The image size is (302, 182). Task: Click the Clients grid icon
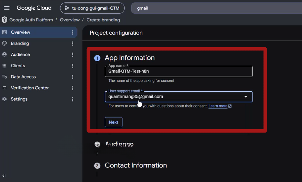click(4, 66)
